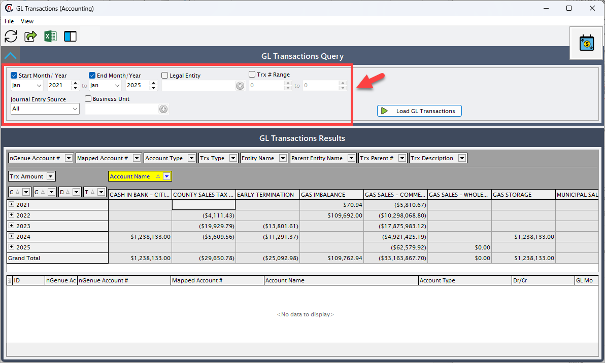Expand the 2022 row
The image size is (605, 363).
[12, 215]
